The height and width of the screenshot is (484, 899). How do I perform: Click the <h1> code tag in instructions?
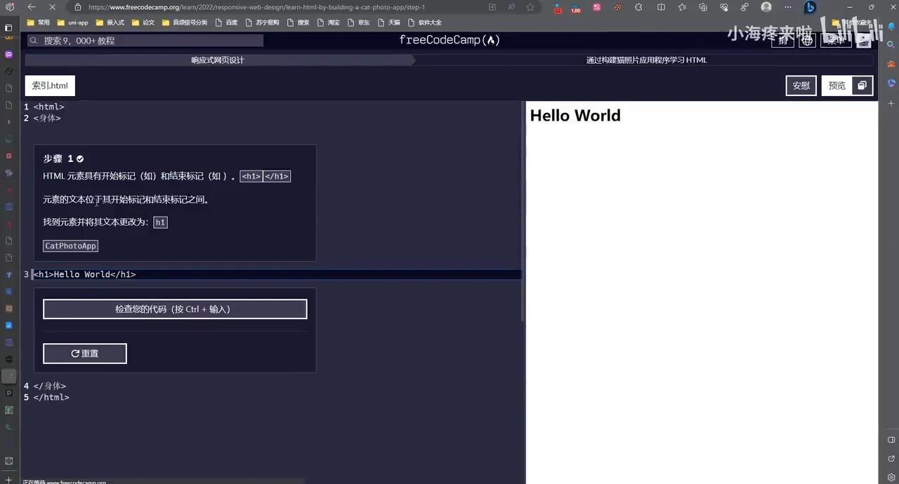coord(251,176)
